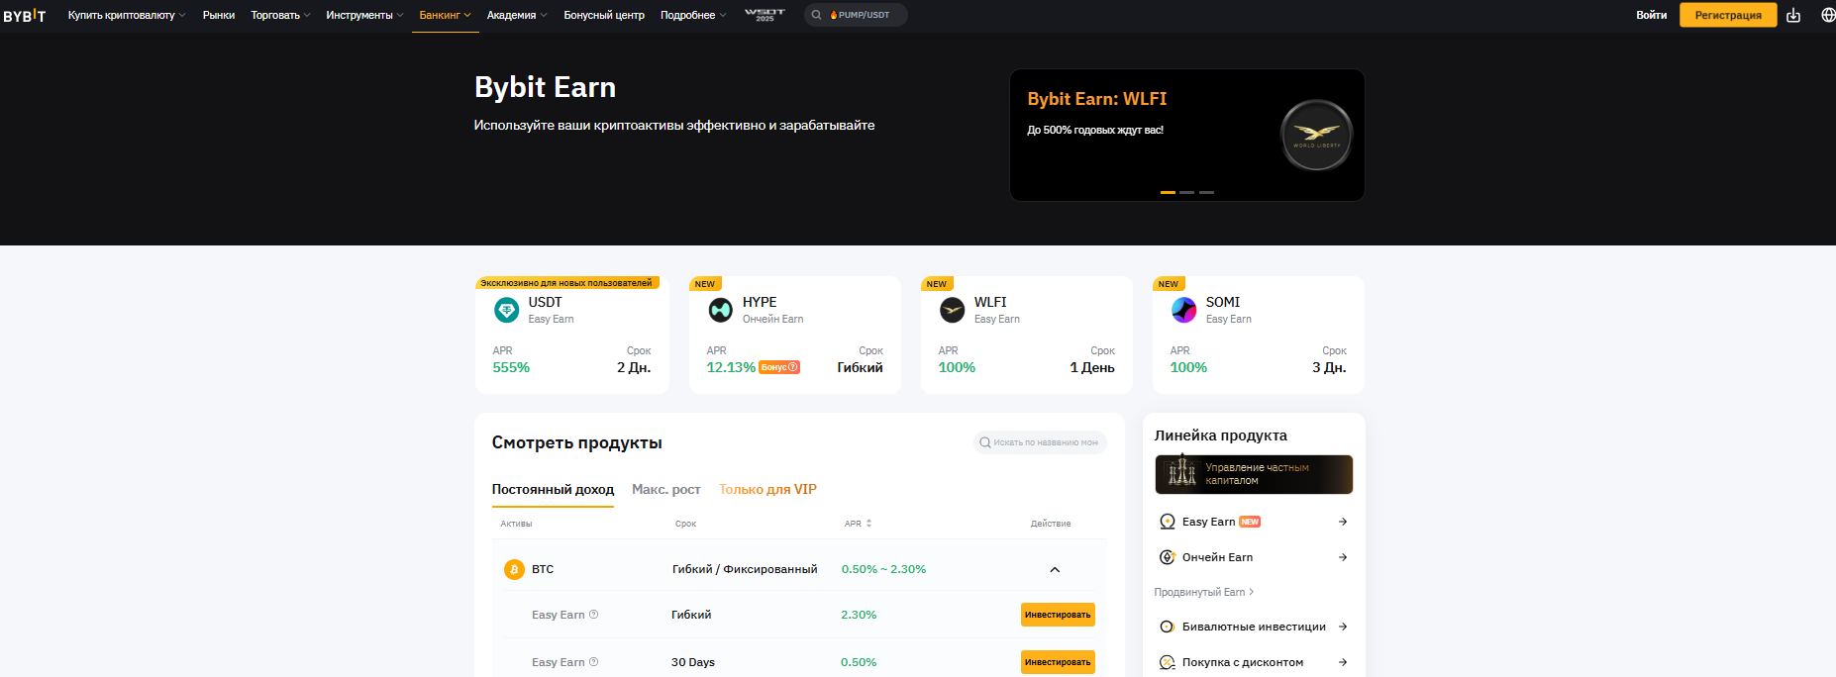This screenshot has width=1836, height=677.
Task: Click the globe language icon
Action: pos(1827,15)
